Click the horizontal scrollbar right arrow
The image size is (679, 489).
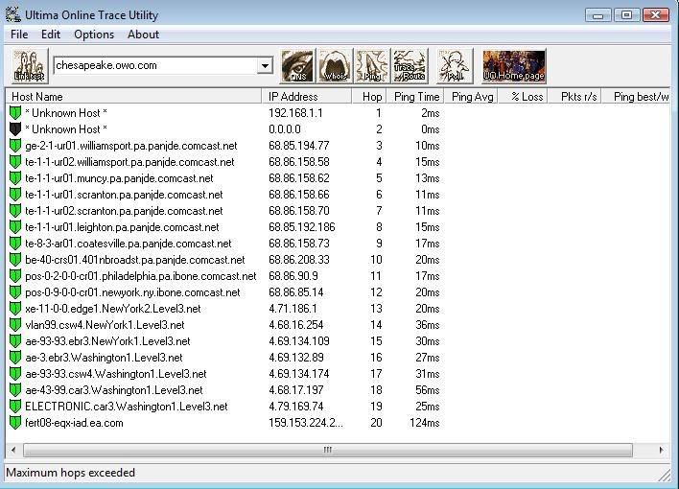tap(661, 450)
